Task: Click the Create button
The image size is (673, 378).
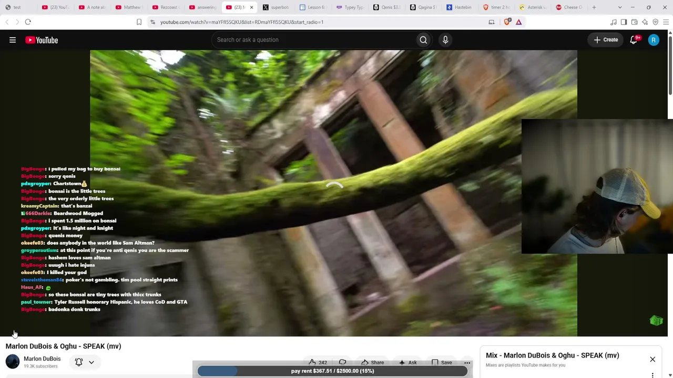Action: (606, 40)
